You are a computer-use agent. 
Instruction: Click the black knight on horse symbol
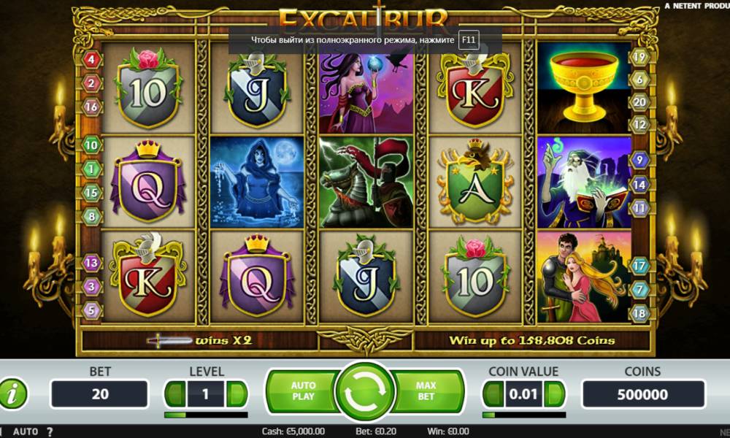366,182
